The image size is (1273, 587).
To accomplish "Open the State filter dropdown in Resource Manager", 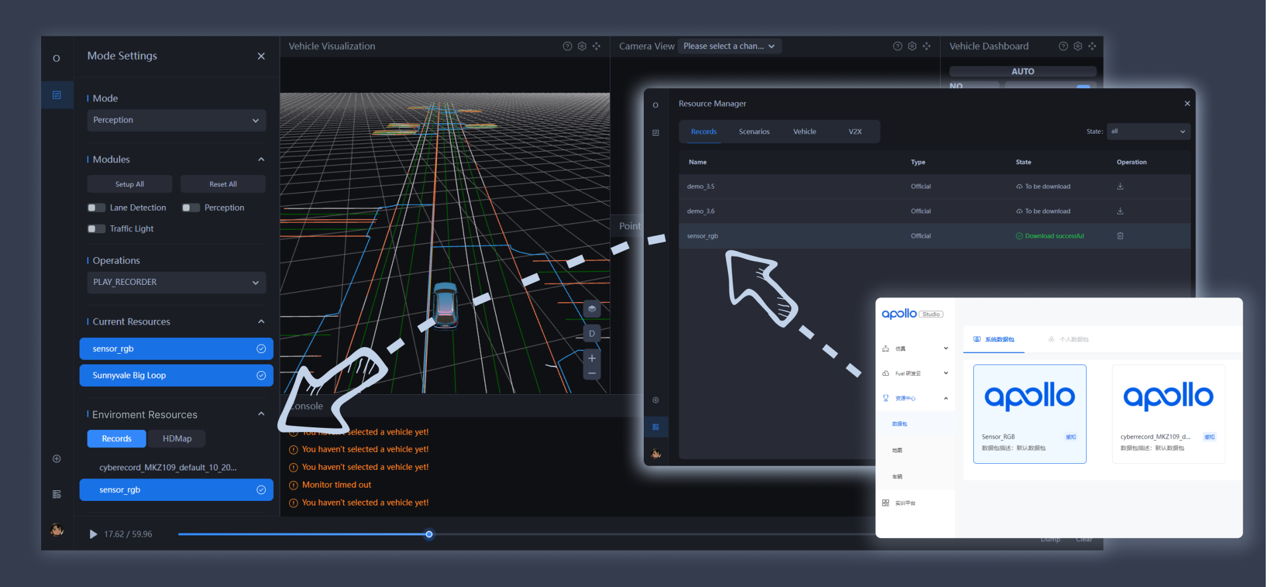I will click(1148, 132).
